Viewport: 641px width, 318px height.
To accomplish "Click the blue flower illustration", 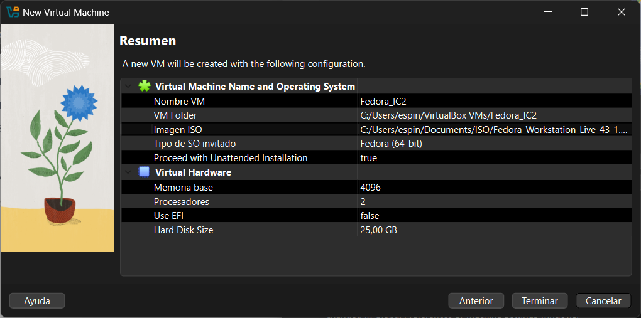I will [79, 102].
